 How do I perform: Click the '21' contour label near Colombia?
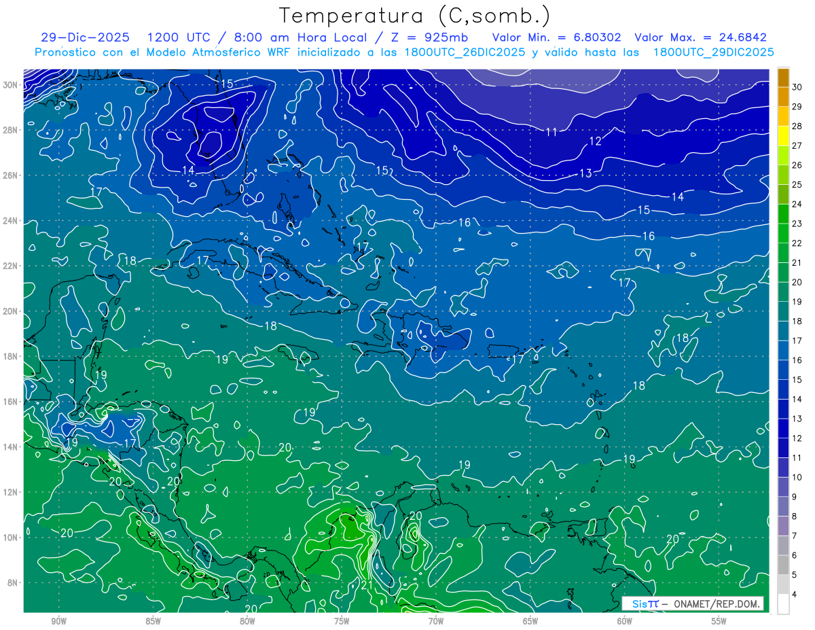[367, 585]
